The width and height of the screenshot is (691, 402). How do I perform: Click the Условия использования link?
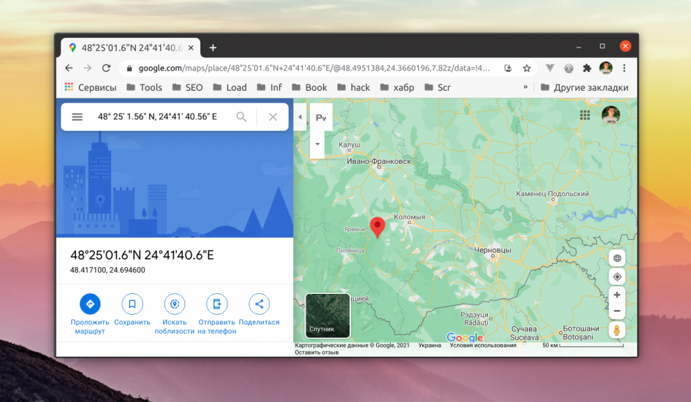482,345
